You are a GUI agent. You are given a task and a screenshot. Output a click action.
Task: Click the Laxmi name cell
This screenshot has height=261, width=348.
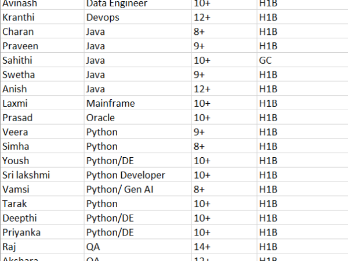[x=16, y=103]
